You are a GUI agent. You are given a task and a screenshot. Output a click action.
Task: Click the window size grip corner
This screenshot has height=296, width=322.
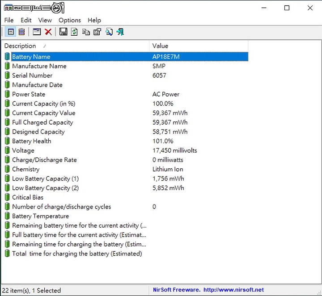tap(319, 293)
